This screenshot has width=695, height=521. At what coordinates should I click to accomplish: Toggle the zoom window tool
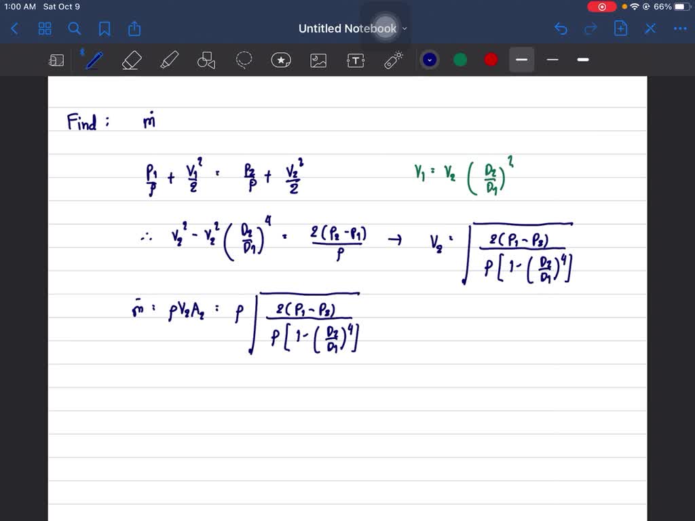click(56, 60)
